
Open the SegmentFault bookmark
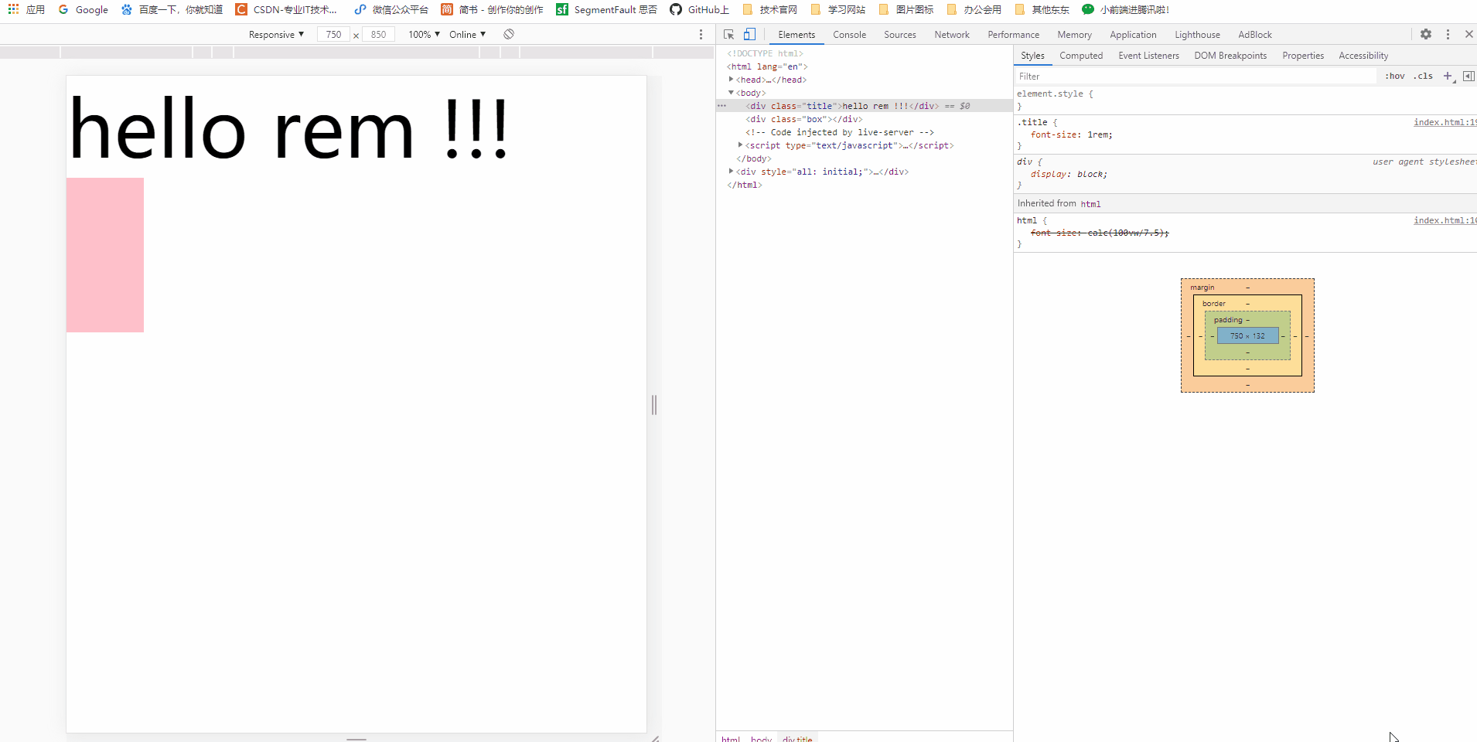tap(607, 9)
